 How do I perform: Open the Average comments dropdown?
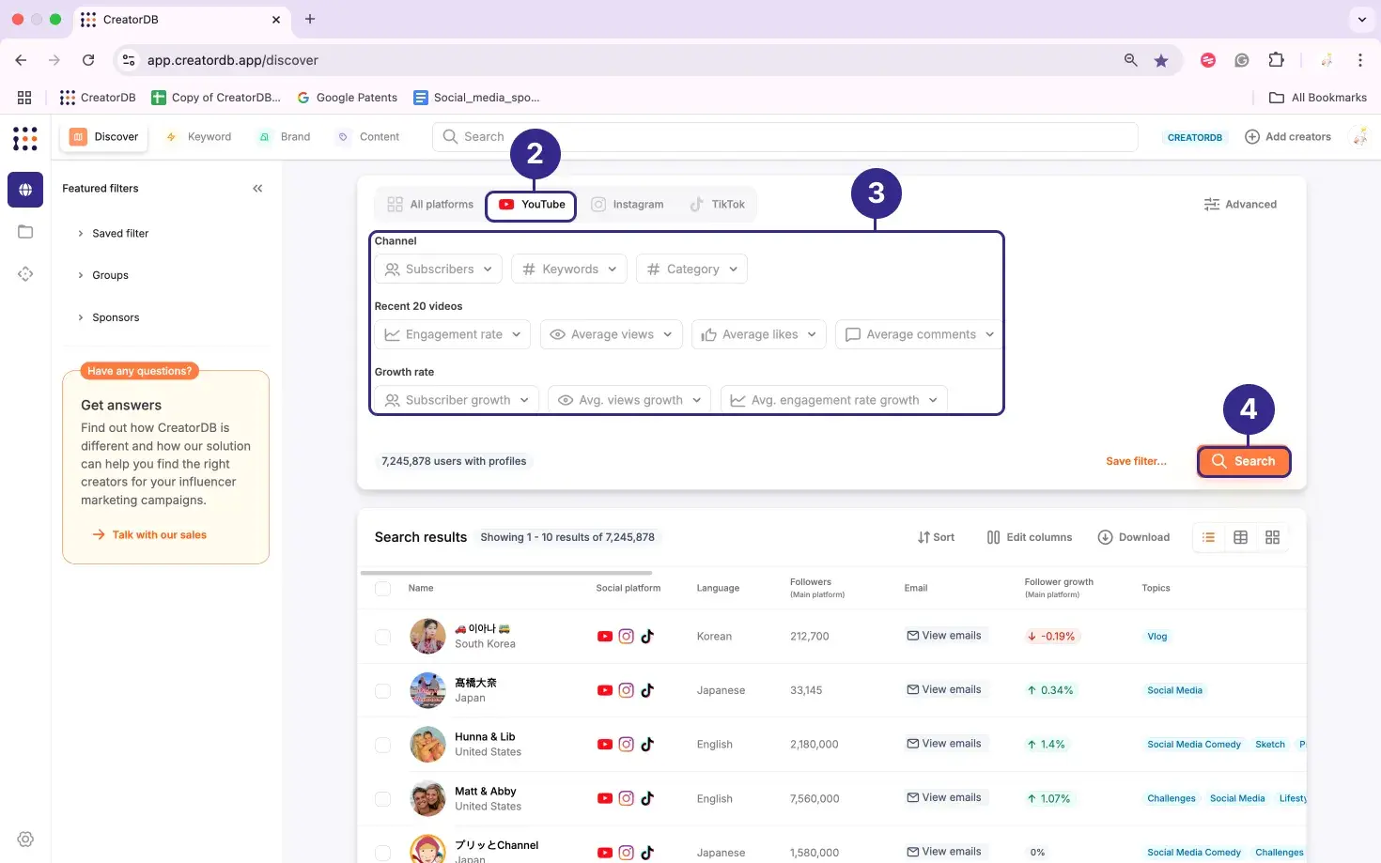[920, 334]
